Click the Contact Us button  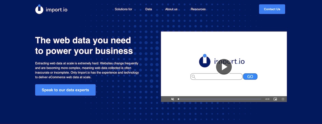click(x=272, y=9)
